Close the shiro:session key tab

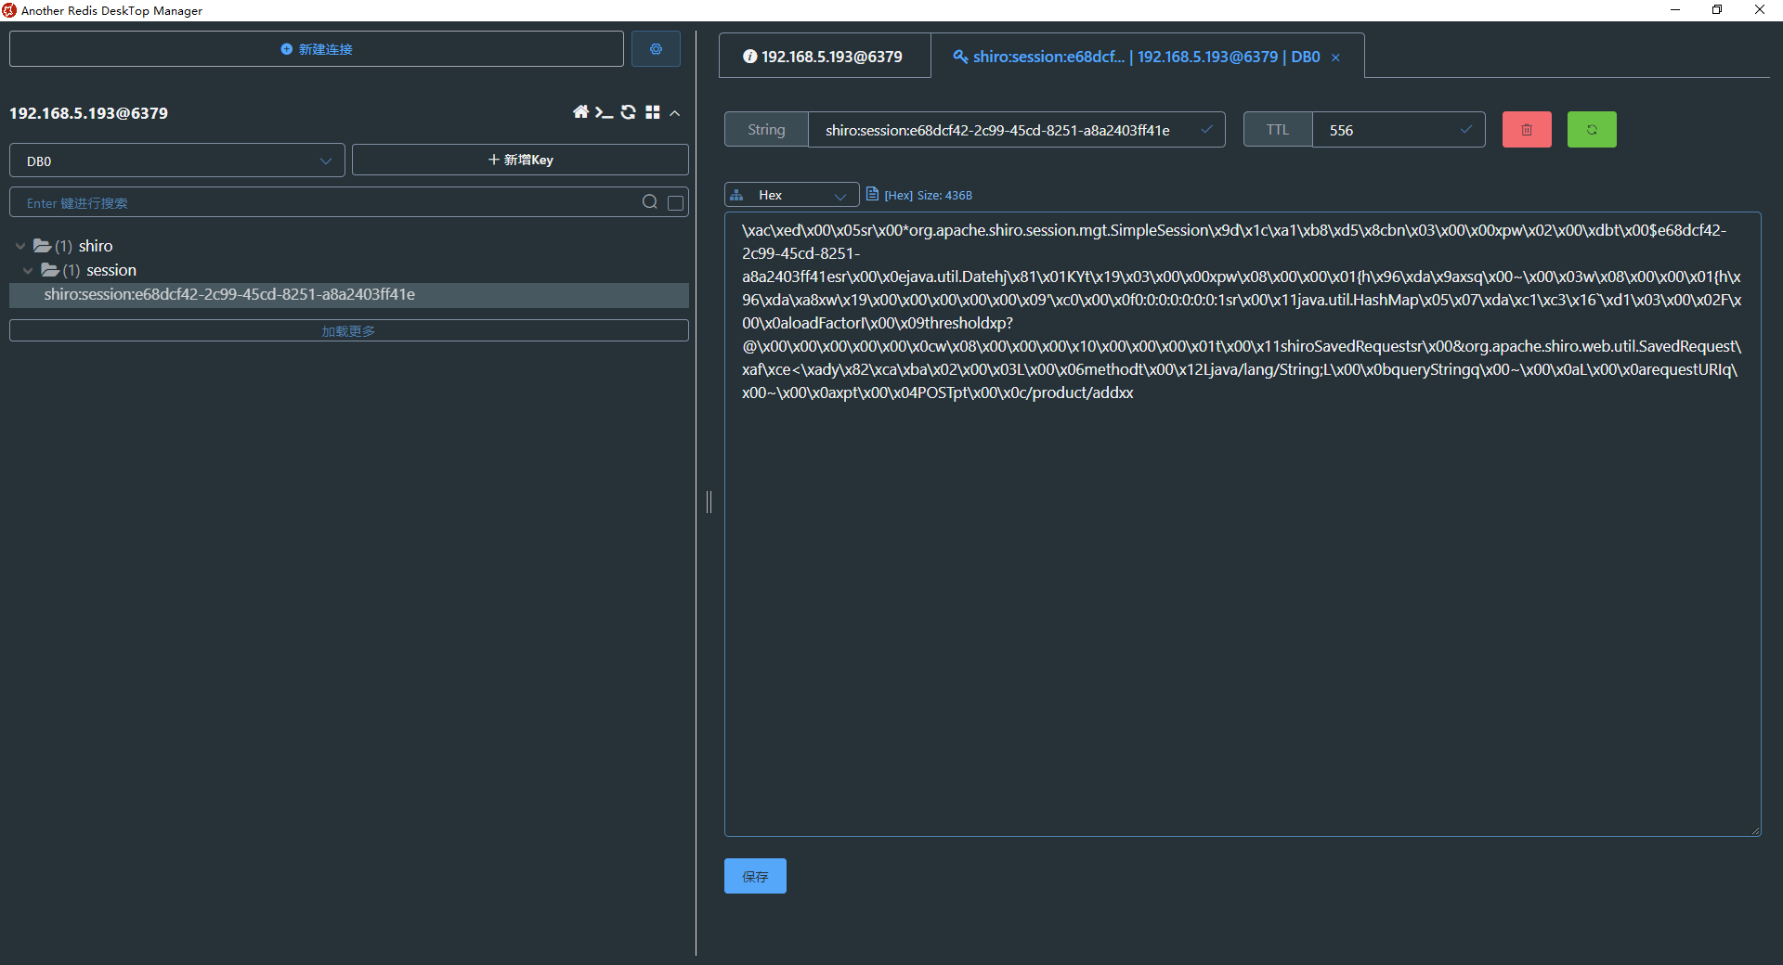pos(1335,57)
